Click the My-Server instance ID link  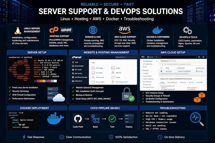(x=184, y=71)
